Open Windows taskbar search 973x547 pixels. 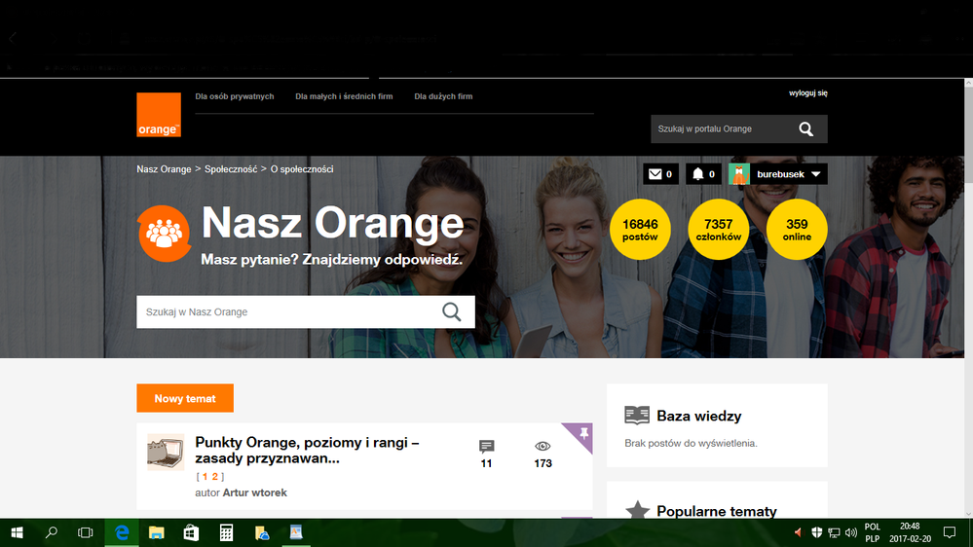(52, 532)
